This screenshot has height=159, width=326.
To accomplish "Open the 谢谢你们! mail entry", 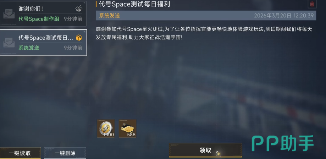I will pos(43,13).
